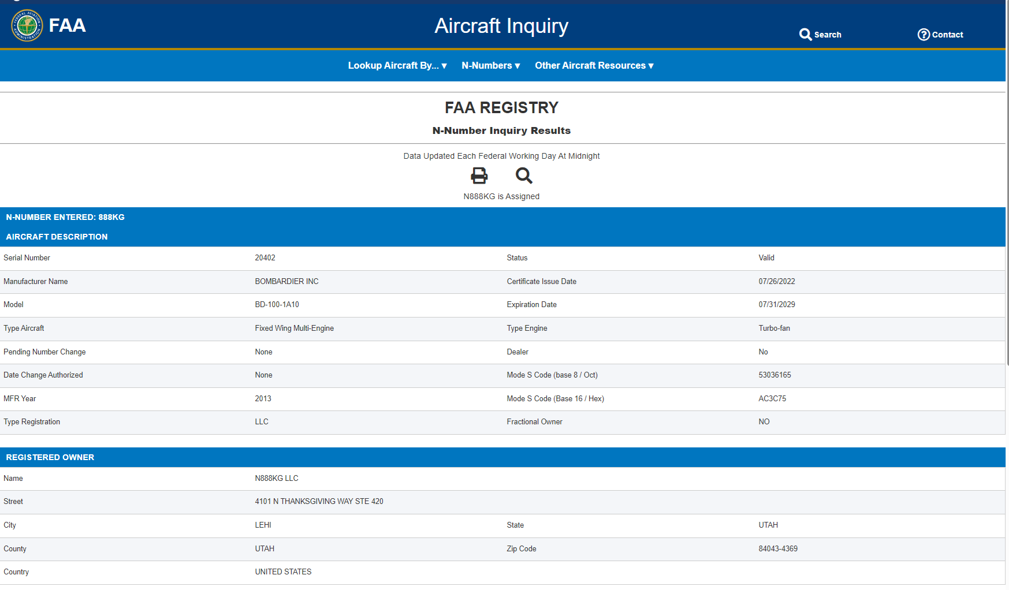
Task: Click Type Registration value LLC
Action: 262,422
